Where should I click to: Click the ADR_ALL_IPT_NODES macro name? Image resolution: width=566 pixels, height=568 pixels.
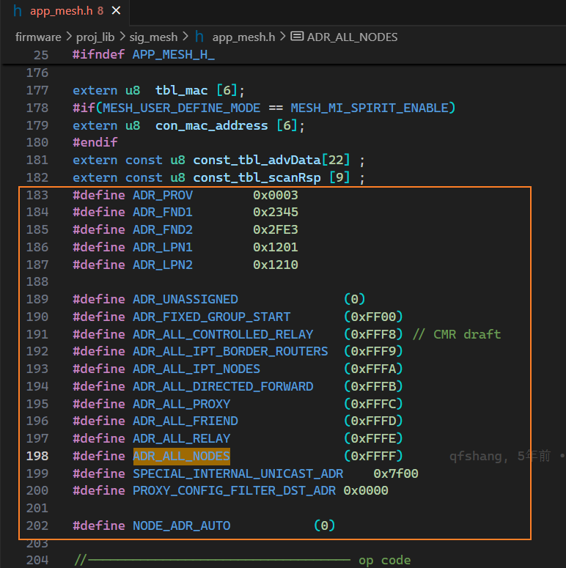coord(196,369)
